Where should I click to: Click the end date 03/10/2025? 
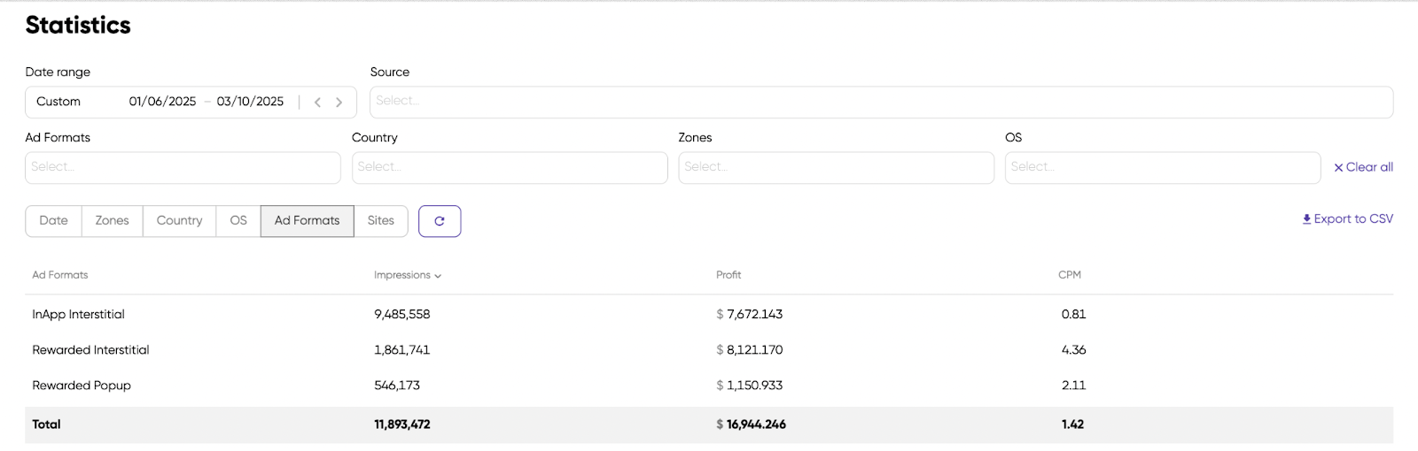click(250, 102)
